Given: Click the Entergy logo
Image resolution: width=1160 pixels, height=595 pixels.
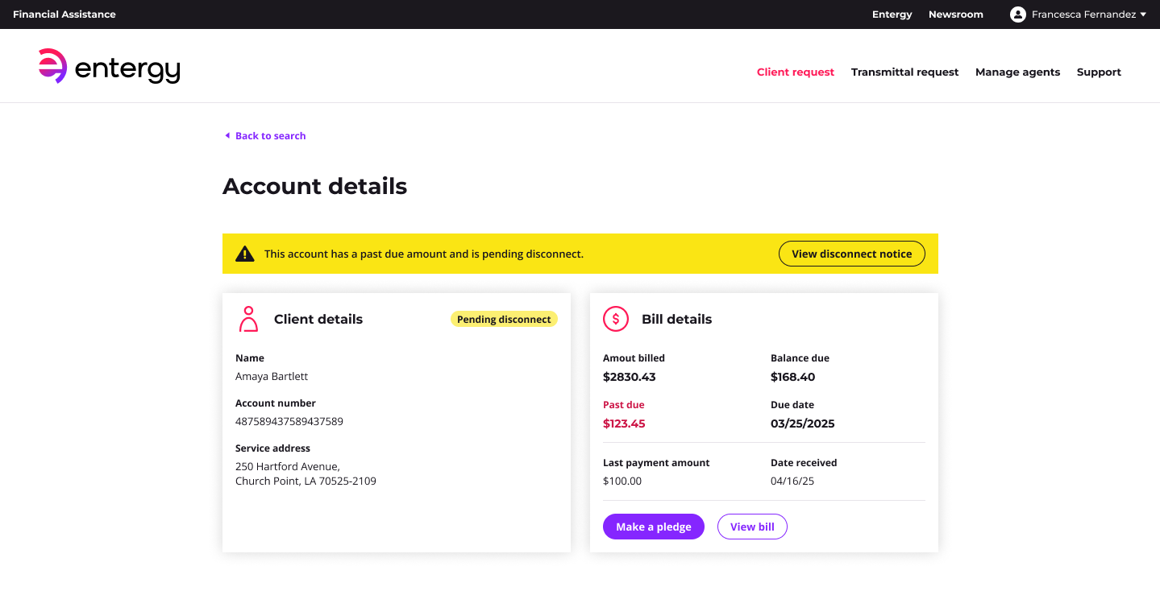Looking at the screenshot, I should coord(109,67).
